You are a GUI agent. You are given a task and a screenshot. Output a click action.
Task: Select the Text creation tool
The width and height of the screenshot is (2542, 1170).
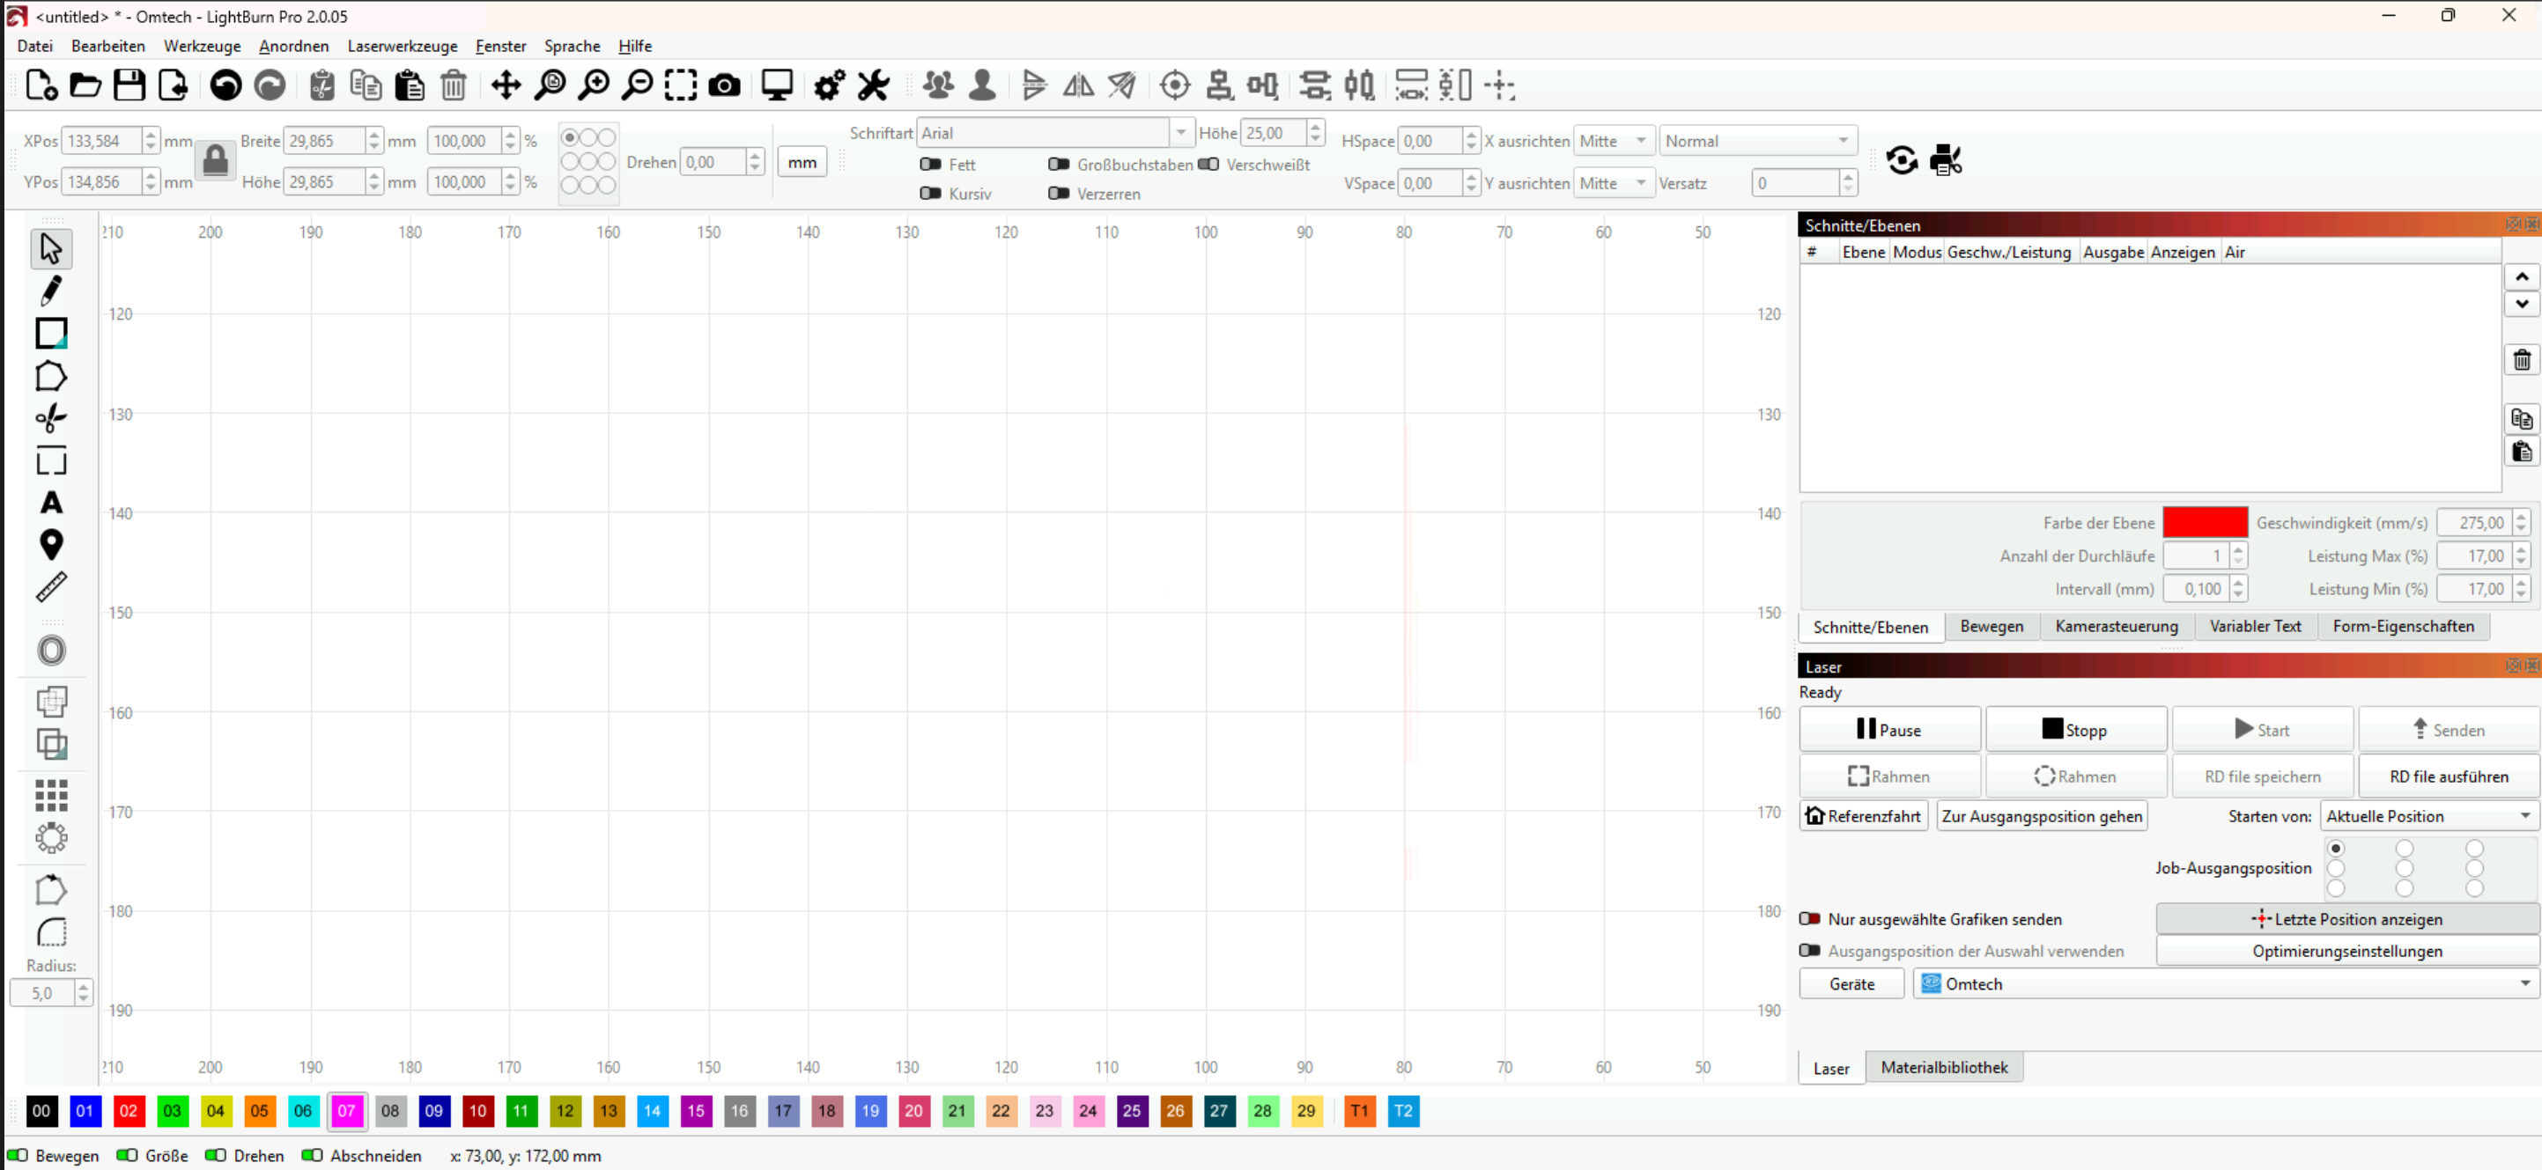pos(50,503)
